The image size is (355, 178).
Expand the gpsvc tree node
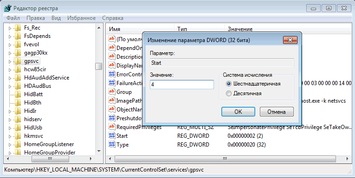10,61
